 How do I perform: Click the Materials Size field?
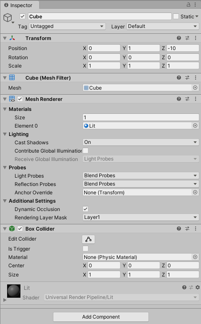[141, 117]
